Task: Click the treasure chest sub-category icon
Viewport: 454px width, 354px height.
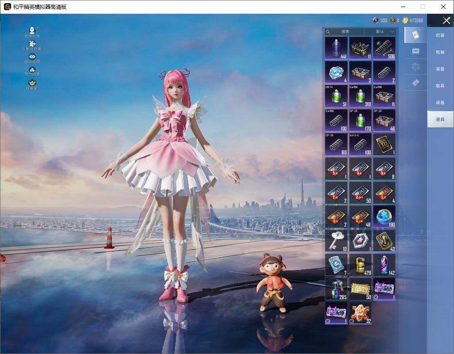Action: (x=416, y=51)
